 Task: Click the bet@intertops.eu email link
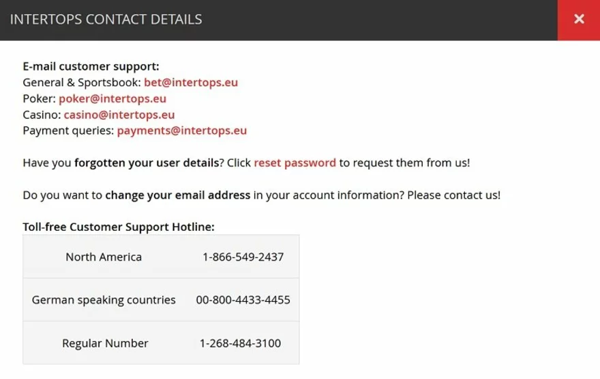coord(191,83)
